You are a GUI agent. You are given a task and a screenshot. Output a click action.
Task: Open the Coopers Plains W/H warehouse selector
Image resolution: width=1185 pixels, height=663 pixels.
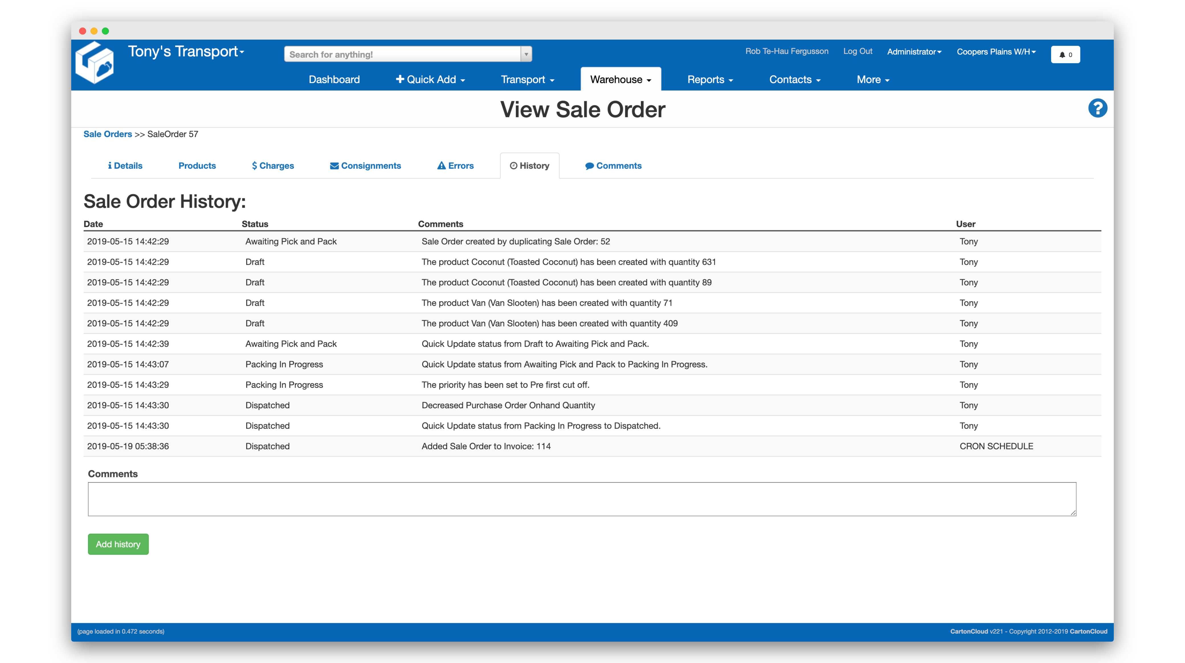[x=996, y=52]
